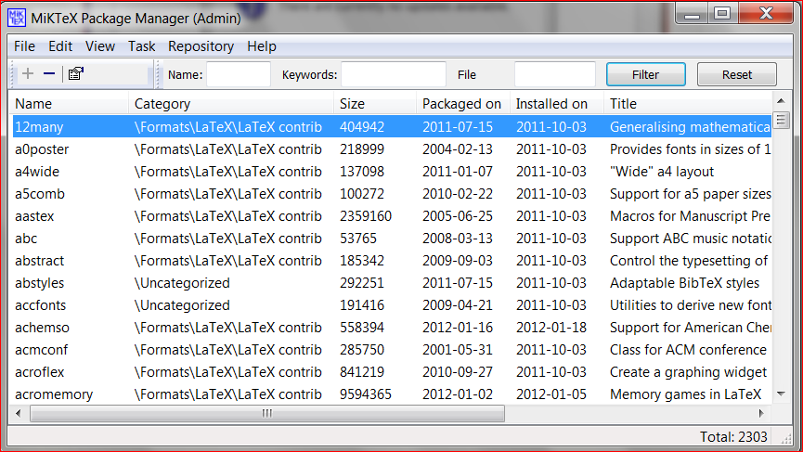Click title Class for ACM conference
Screen dimensions: 803x452
(x=688, y=350)
